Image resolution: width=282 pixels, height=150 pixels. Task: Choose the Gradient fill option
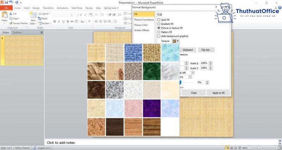159,24
